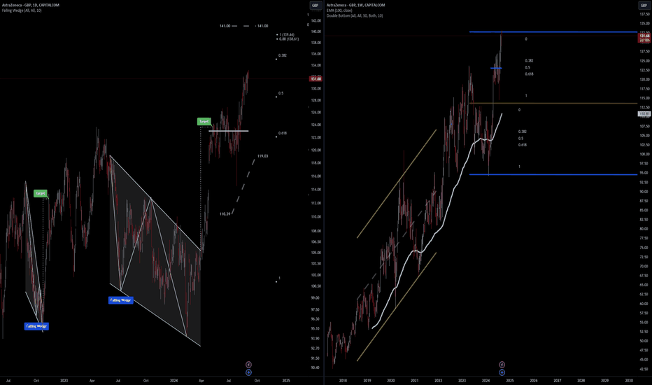Click the 2018 label on the weekly time axis

(x=343, y=380)
